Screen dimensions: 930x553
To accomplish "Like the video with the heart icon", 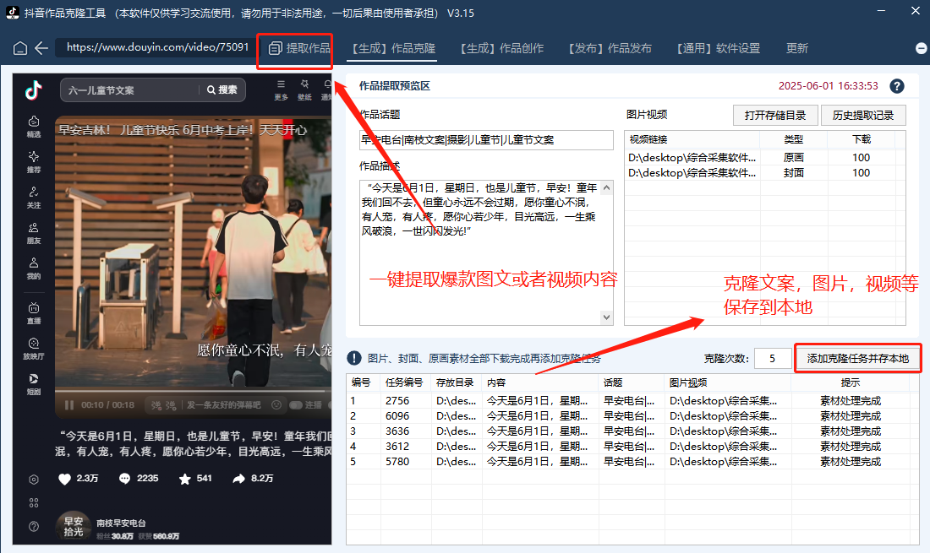I will coord(65,479).
